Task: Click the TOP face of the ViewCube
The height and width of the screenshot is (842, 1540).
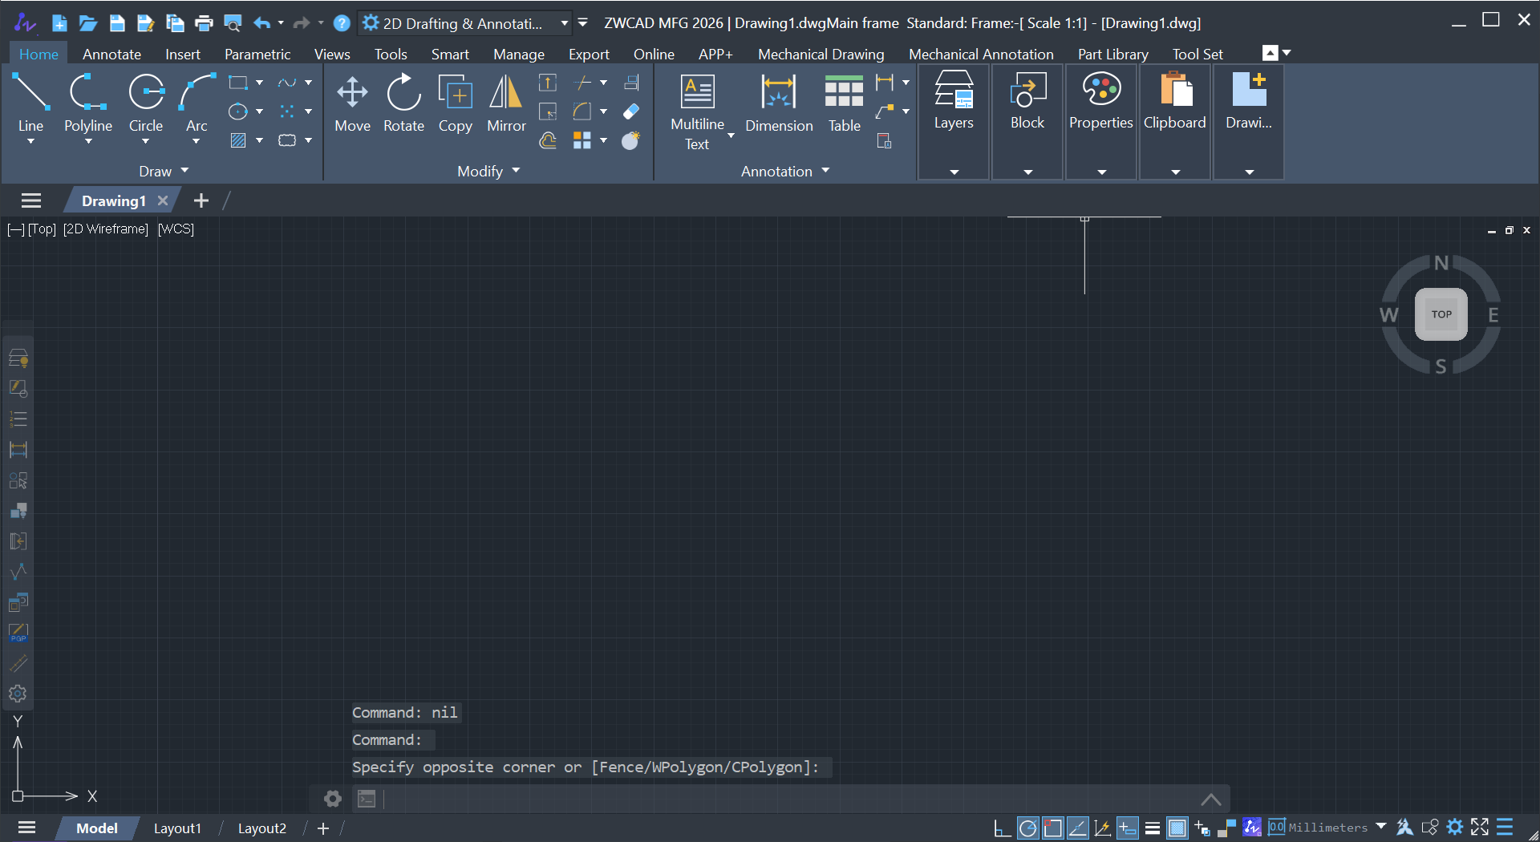Action: tap(1441, 314)
